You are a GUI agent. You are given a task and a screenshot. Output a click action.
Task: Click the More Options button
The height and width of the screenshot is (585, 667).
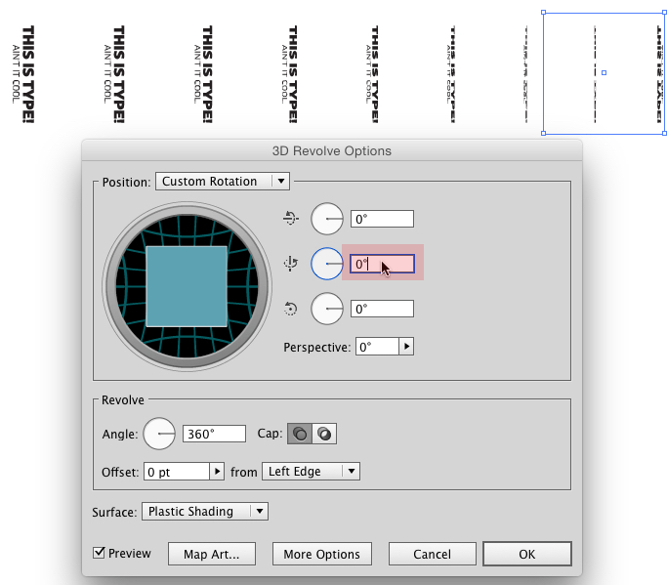[322, 554]
